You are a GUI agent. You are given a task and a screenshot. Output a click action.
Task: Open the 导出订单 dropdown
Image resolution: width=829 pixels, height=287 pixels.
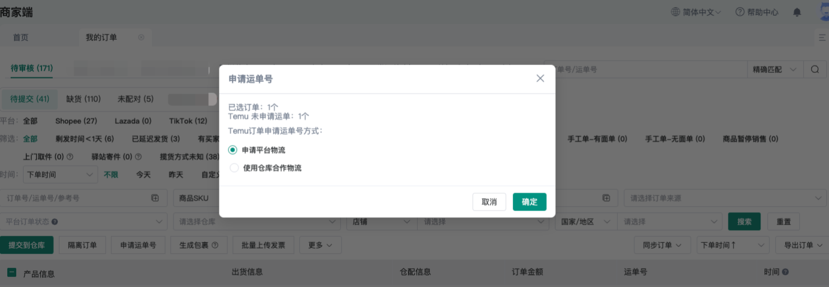click(x=801, y=245)
